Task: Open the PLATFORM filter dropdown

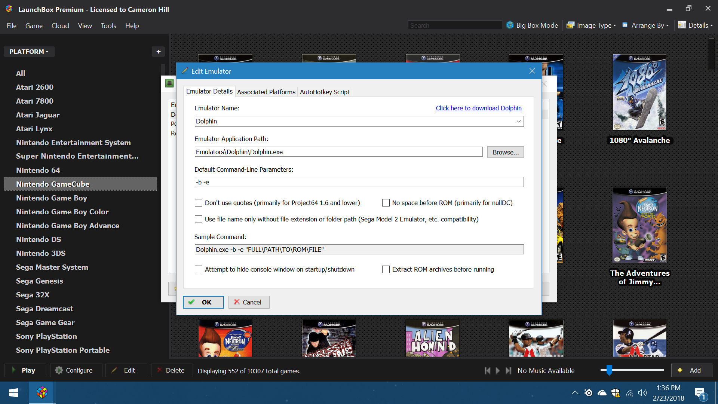Action: point(29,52)
